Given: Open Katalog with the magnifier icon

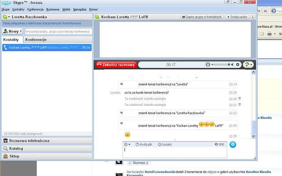Looking at the screenshot, I should [5, 149].
